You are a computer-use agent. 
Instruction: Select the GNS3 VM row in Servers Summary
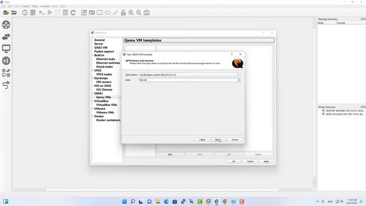click(x=343, y=114)
